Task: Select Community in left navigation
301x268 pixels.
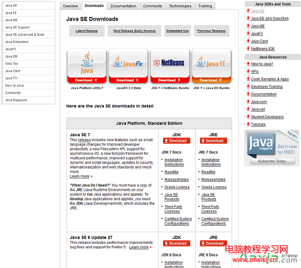Action: (x=29, y=93)
